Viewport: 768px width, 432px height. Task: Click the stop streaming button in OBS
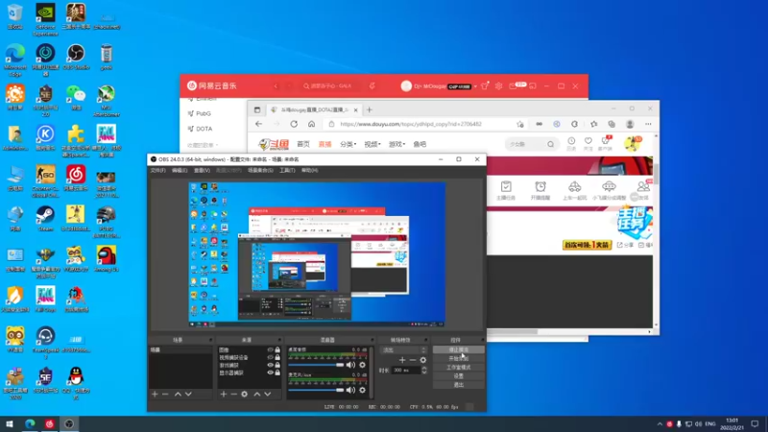pos(459,349)
